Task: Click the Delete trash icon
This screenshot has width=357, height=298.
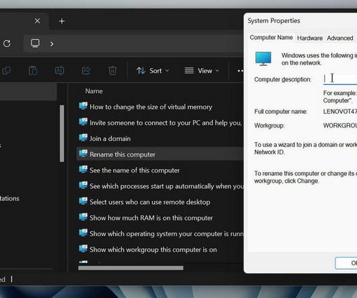Action: (112, 71)
